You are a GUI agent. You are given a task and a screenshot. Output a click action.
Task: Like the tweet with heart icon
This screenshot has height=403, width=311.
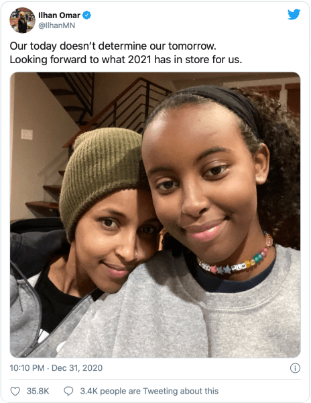click(x=15, y=391)
